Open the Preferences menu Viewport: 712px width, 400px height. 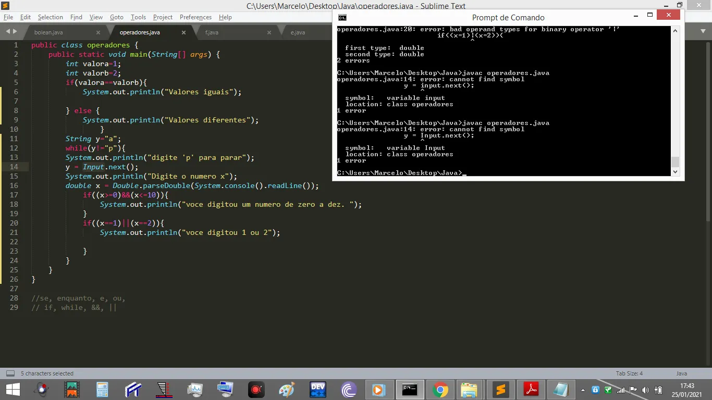195,17
